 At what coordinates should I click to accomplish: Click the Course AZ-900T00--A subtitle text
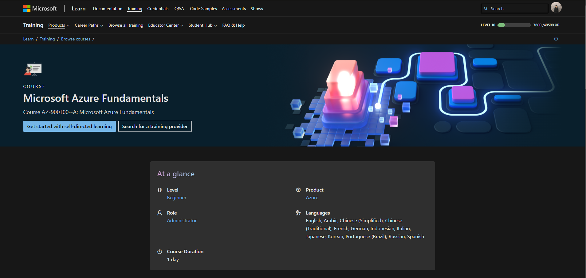[x=88, y=112]
